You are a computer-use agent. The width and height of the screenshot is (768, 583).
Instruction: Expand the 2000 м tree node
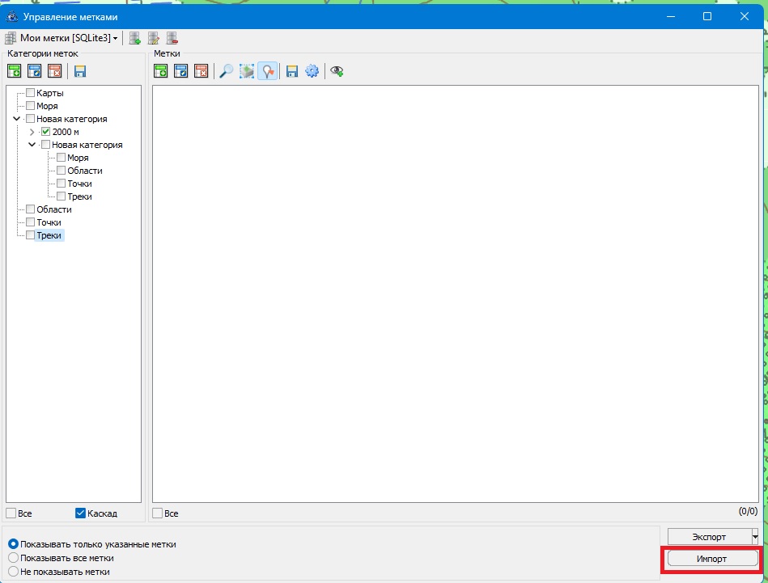(x=32, y=132)
